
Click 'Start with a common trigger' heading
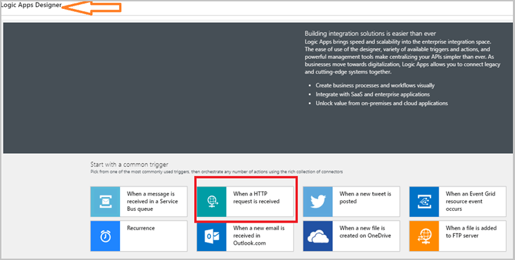pos(130,164)
